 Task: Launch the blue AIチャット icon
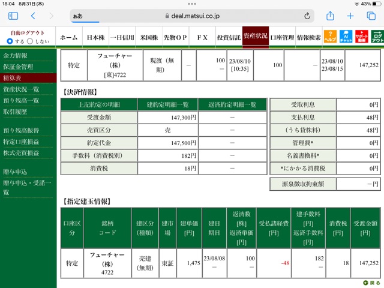(346, 37)
